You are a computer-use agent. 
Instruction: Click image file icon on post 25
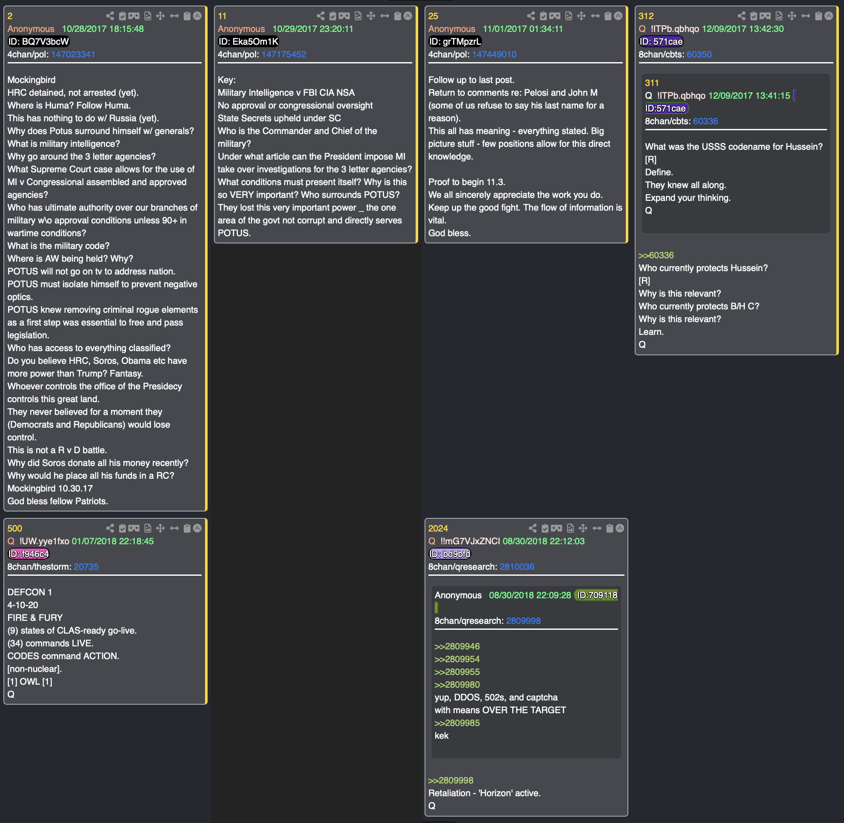569,16
